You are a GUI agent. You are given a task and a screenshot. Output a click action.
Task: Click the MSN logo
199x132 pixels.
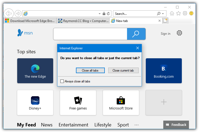click(x=25, y=33)
